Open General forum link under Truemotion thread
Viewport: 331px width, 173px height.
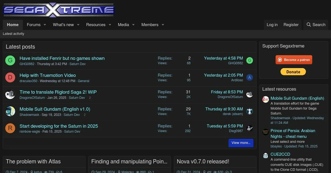(84, 81)
